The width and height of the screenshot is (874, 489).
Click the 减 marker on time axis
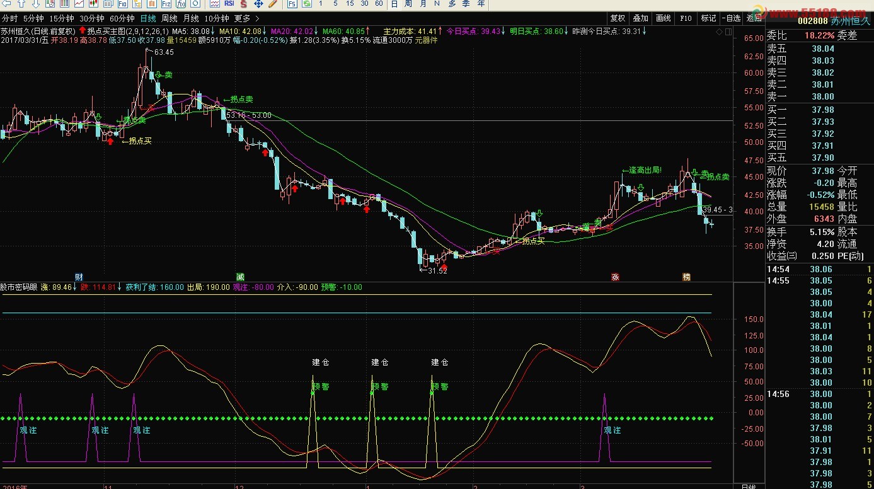click(240, 277)
